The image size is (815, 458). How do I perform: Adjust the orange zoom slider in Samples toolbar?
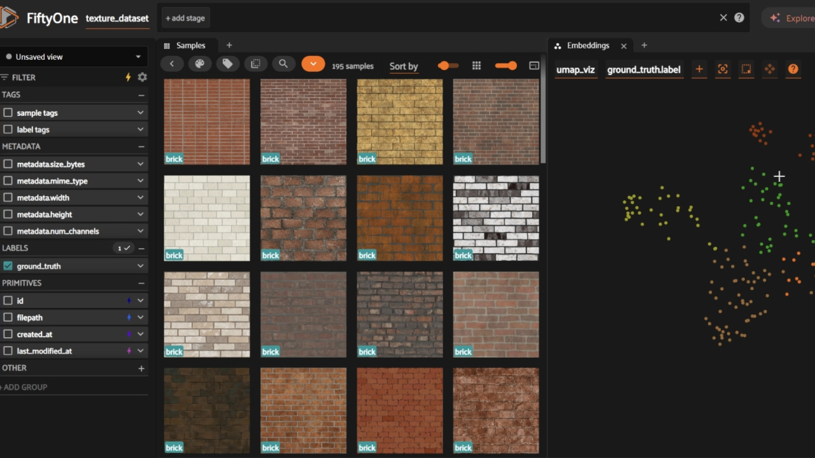(x=506, y=66)
